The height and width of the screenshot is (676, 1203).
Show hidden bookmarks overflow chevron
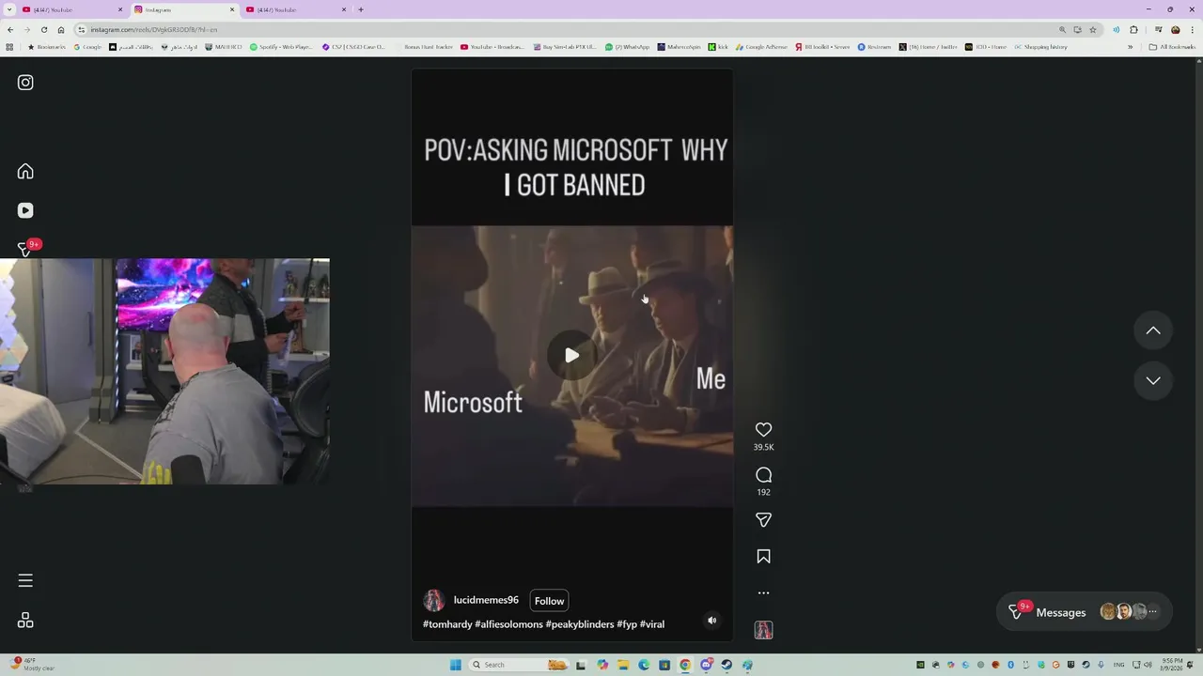click(1130, 47)
